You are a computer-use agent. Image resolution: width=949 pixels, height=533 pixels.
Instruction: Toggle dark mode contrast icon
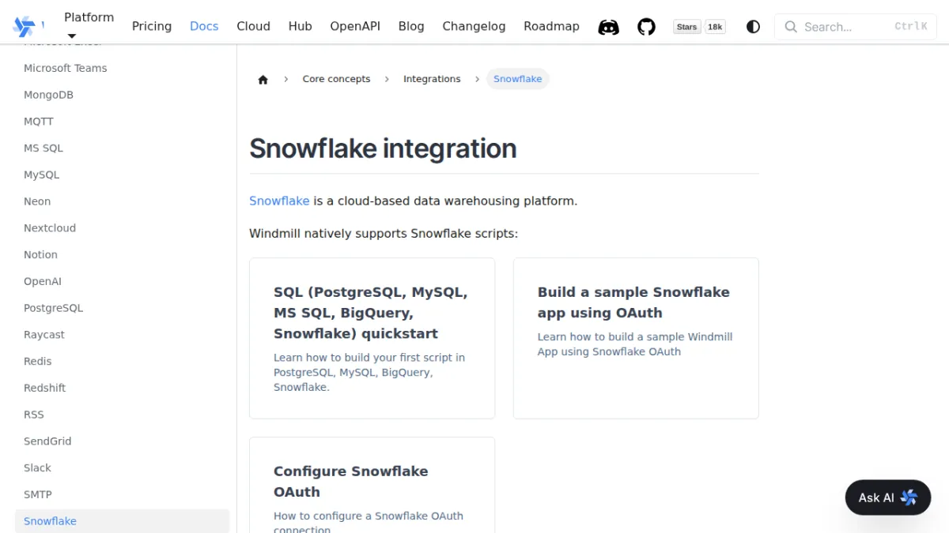click(753, 27)
